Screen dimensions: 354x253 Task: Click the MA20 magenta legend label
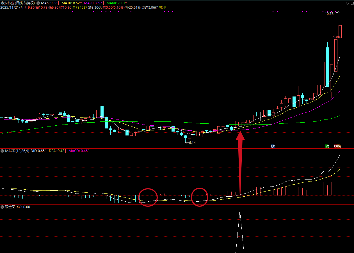coord(94,3)
